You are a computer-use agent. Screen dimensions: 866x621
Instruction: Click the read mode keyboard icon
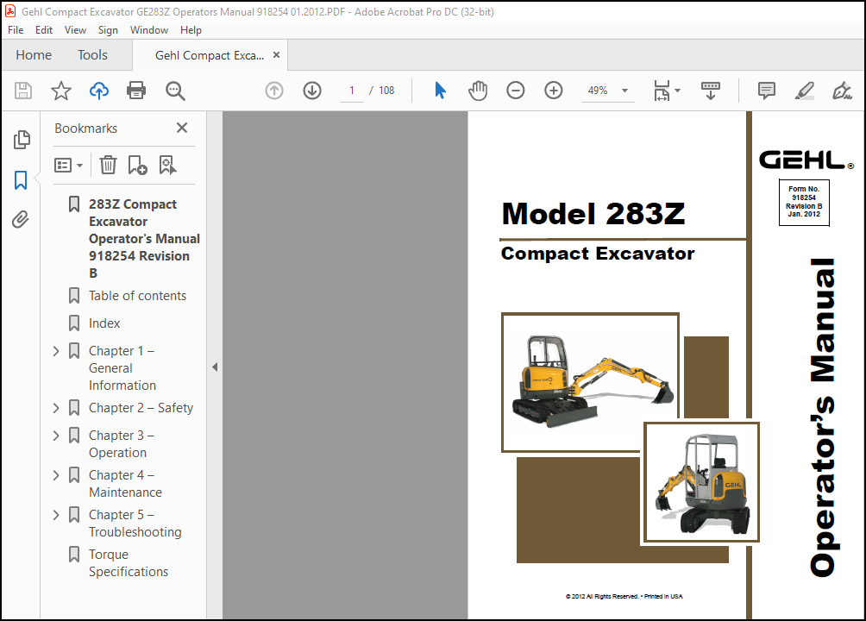pos(710,91)
